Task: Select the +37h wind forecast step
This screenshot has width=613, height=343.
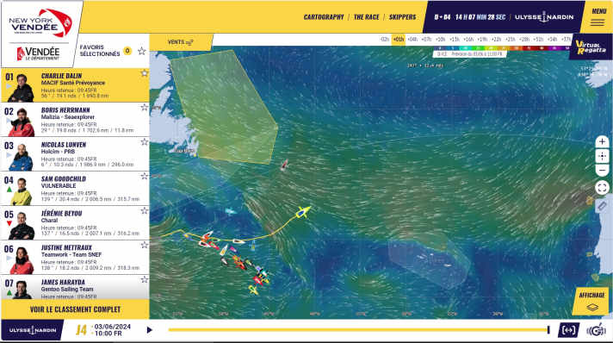Action: (566, 39)
